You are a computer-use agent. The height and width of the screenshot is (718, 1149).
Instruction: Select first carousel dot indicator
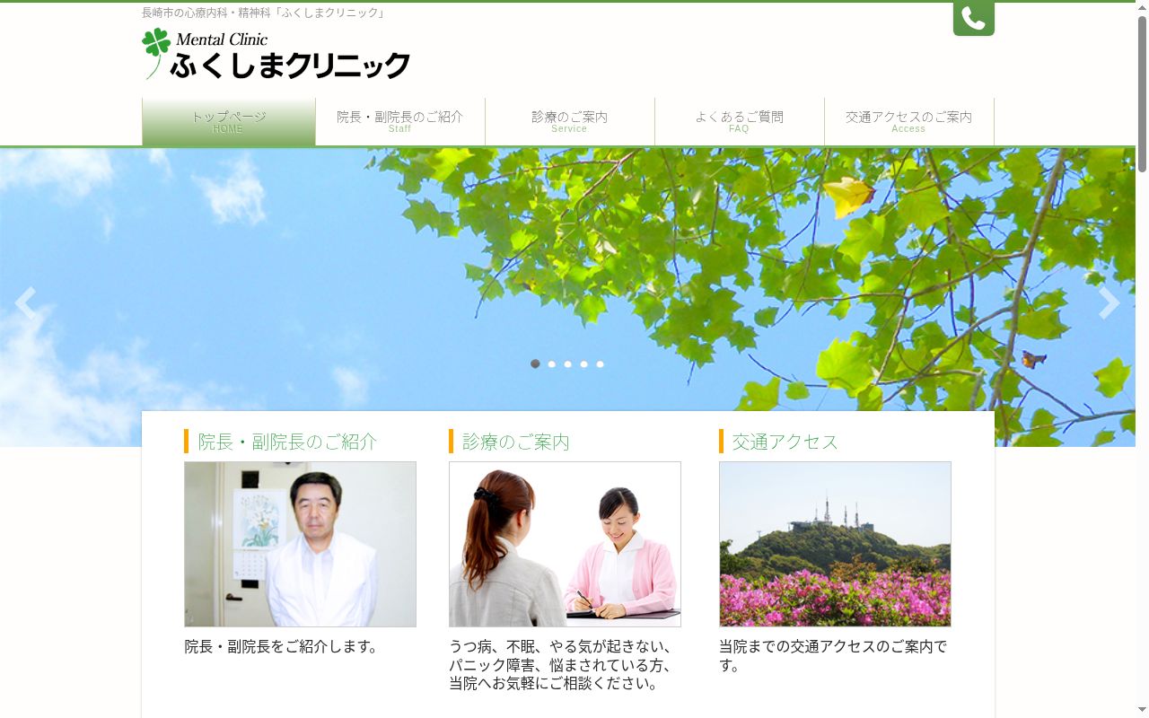[x=535, y=363]
